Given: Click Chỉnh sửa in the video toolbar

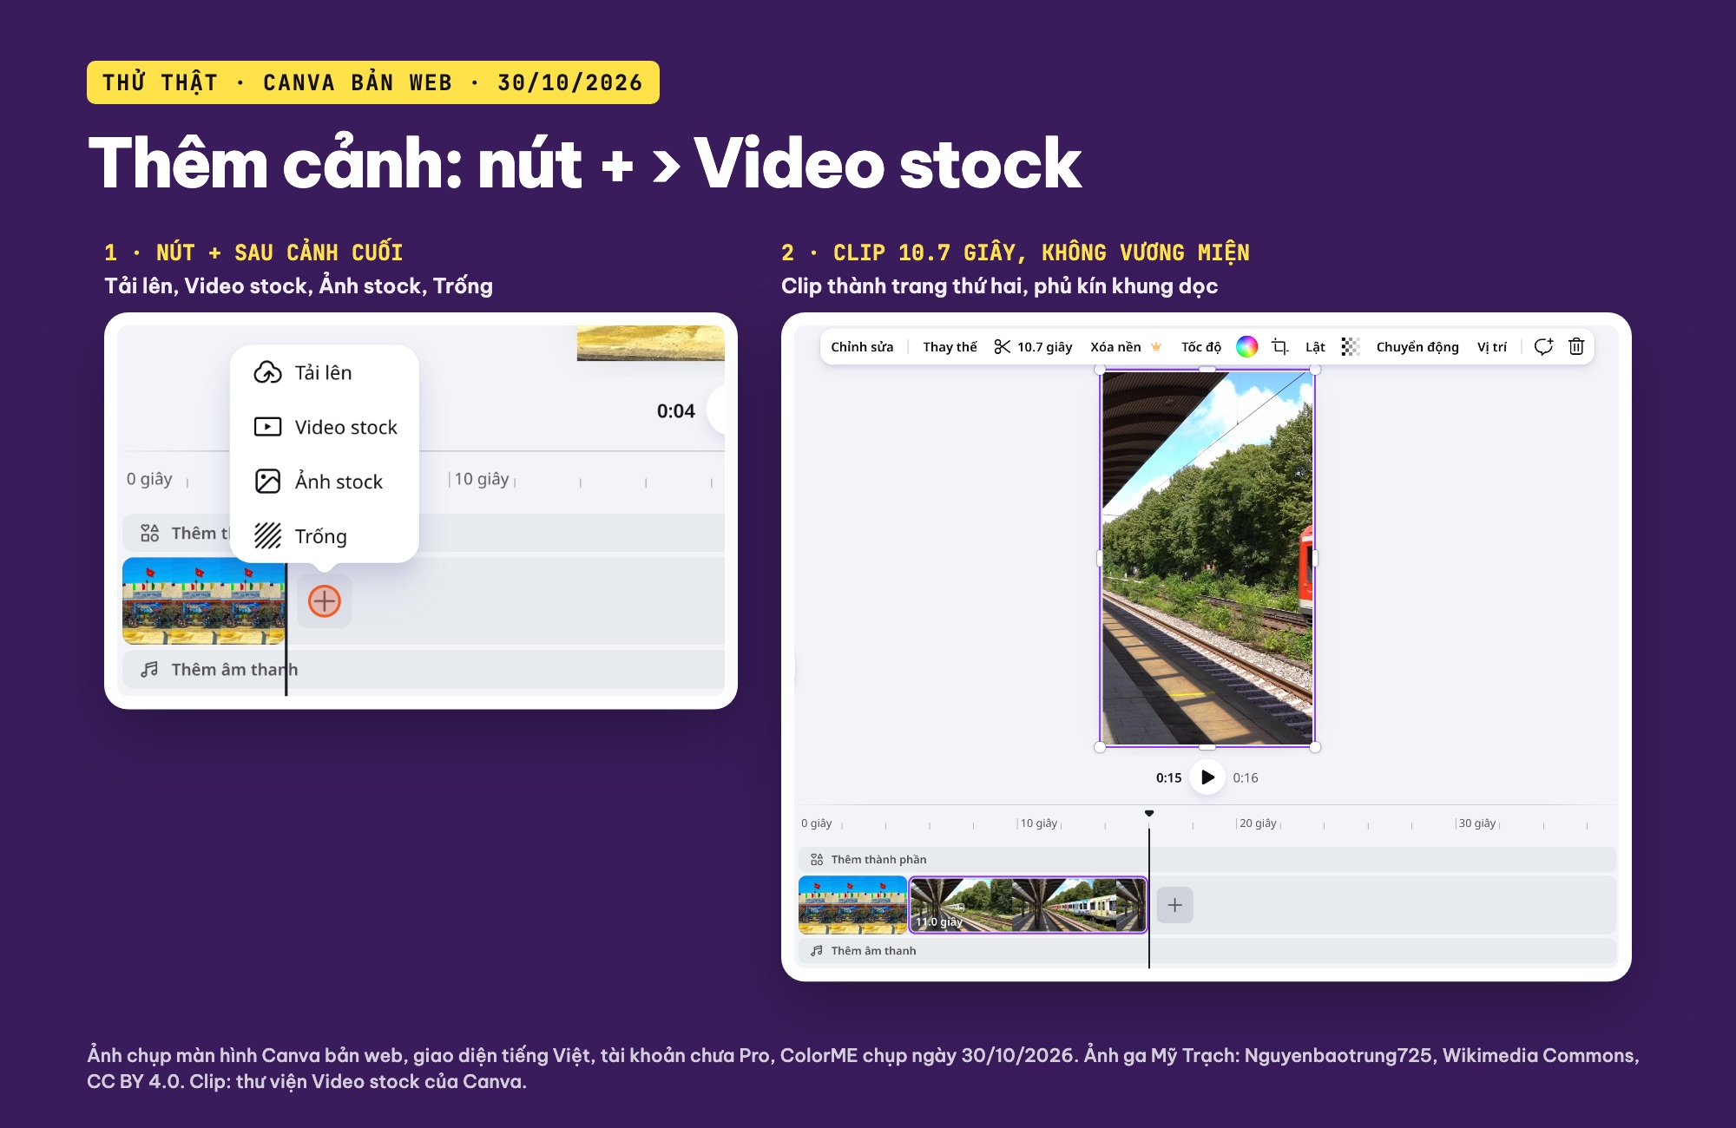Looking at the screenshot, I should pos(862,347).
